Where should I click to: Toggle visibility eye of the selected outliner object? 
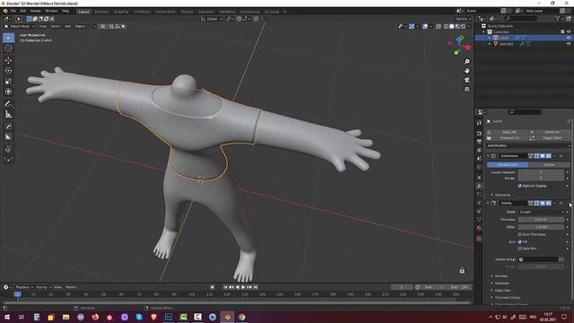(x=569, y=38)
